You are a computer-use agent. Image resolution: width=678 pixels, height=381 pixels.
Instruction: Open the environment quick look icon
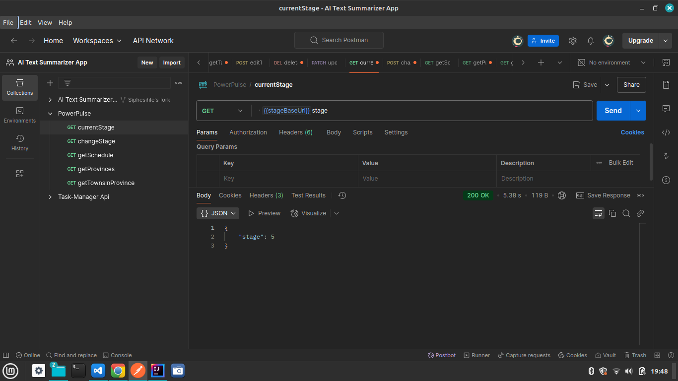(666, 63)
